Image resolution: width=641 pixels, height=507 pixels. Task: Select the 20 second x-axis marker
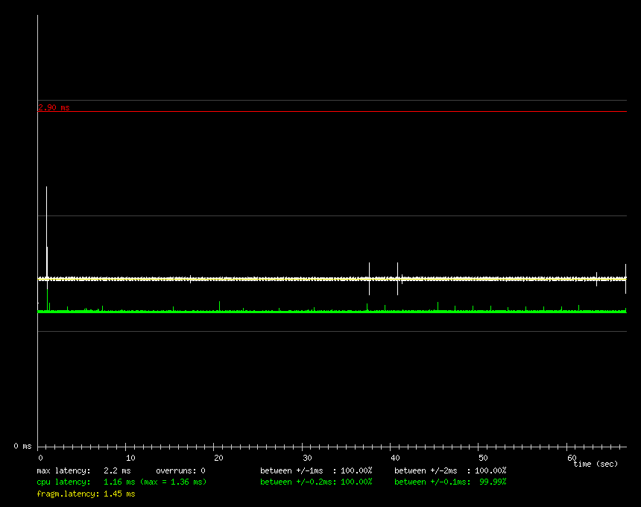tap(218, 457)
